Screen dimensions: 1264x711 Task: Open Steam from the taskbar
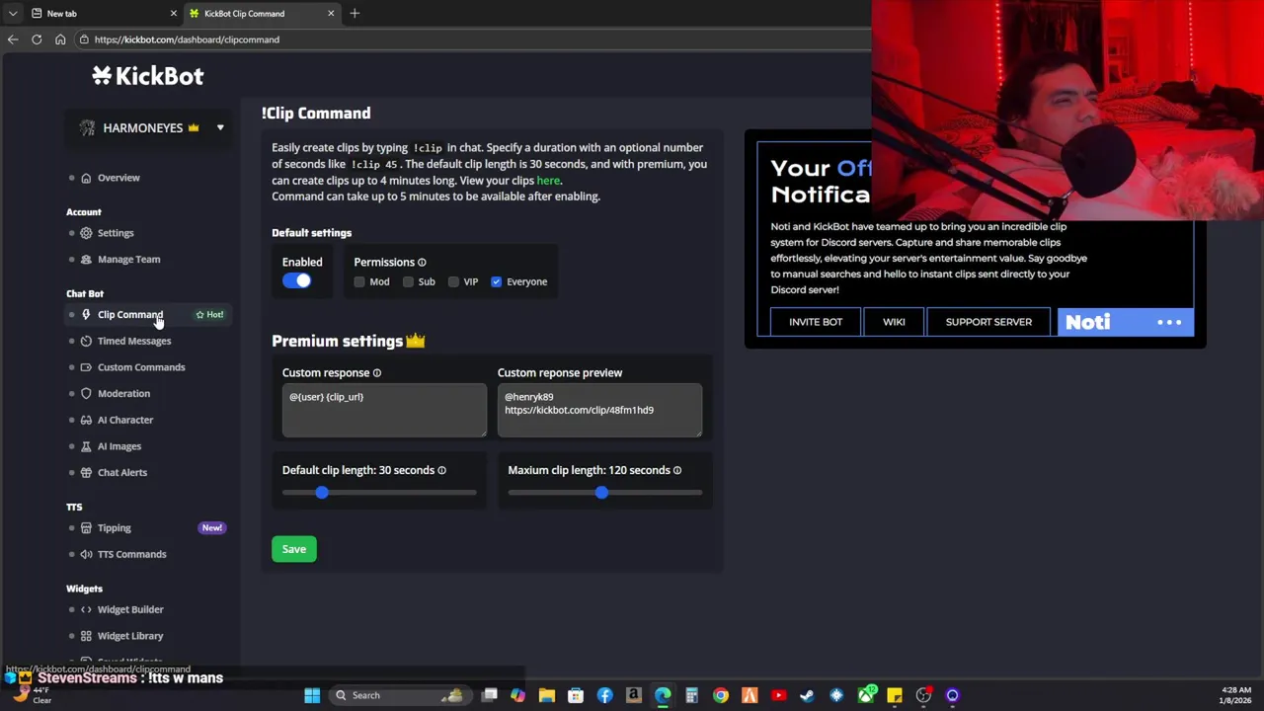pos(807,695)
